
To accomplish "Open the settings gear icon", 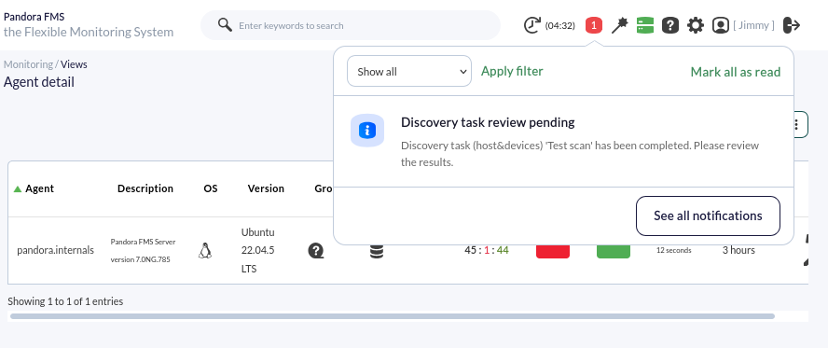I will 696,25.
